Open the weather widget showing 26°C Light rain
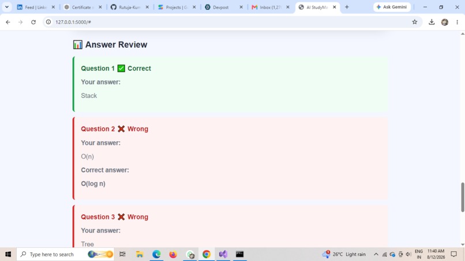Viewport: 465px width, 261px height. click(344, 254)
